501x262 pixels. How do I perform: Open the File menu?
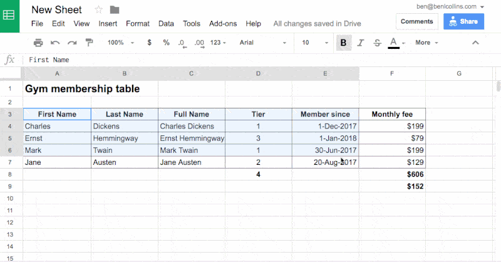(37, 24)
